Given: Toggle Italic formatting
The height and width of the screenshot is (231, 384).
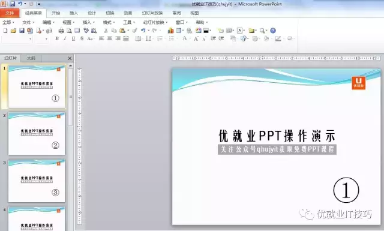Looking at the screenshot, I should click(x=65, y=38).
